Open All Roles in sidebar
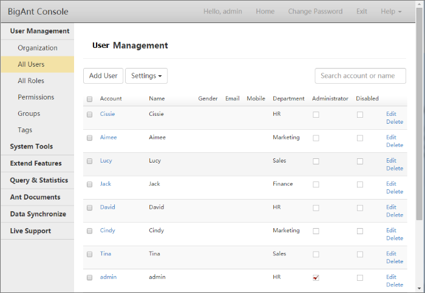Viewport: 425px width, 293px height. (31, 81)
